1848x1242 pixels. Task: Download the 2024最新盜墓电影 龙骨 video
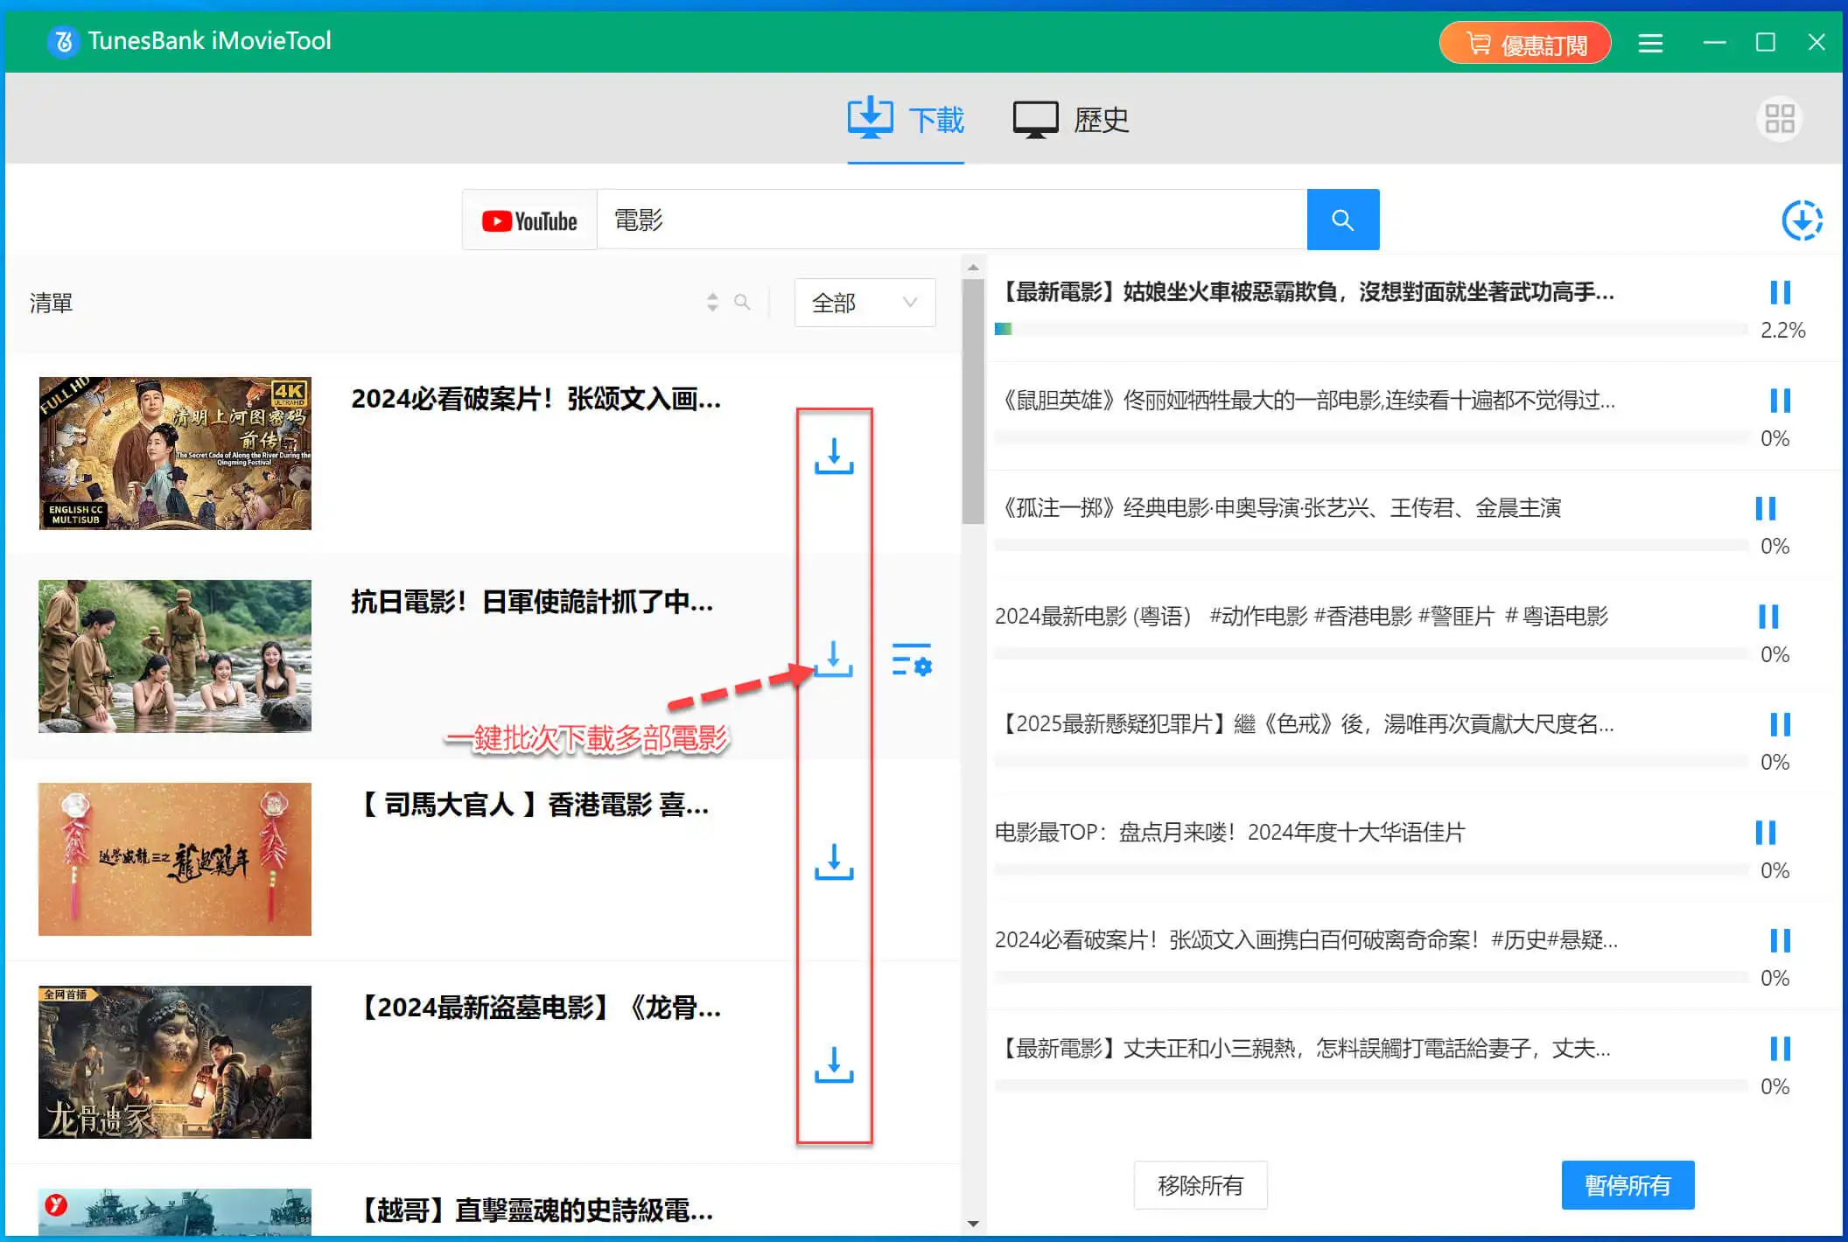[x=834, y=1064]
